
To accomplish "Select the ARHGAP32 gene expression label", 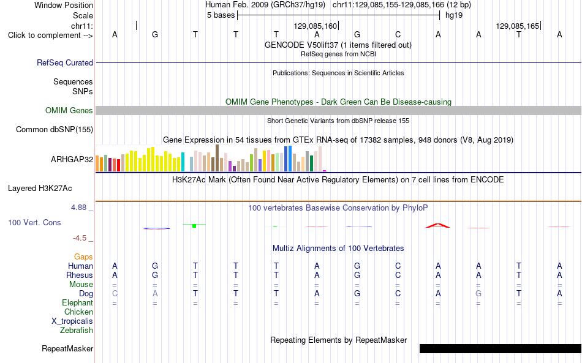I will click(x=72, y=159).
